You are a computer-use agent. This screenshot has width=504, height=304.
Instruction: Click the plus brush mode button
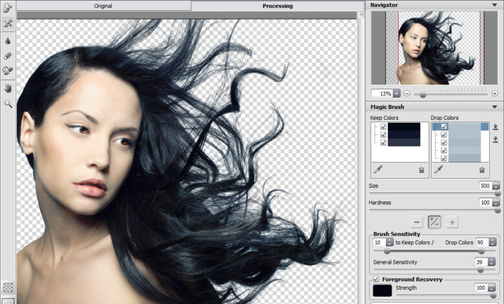[452, 222]
